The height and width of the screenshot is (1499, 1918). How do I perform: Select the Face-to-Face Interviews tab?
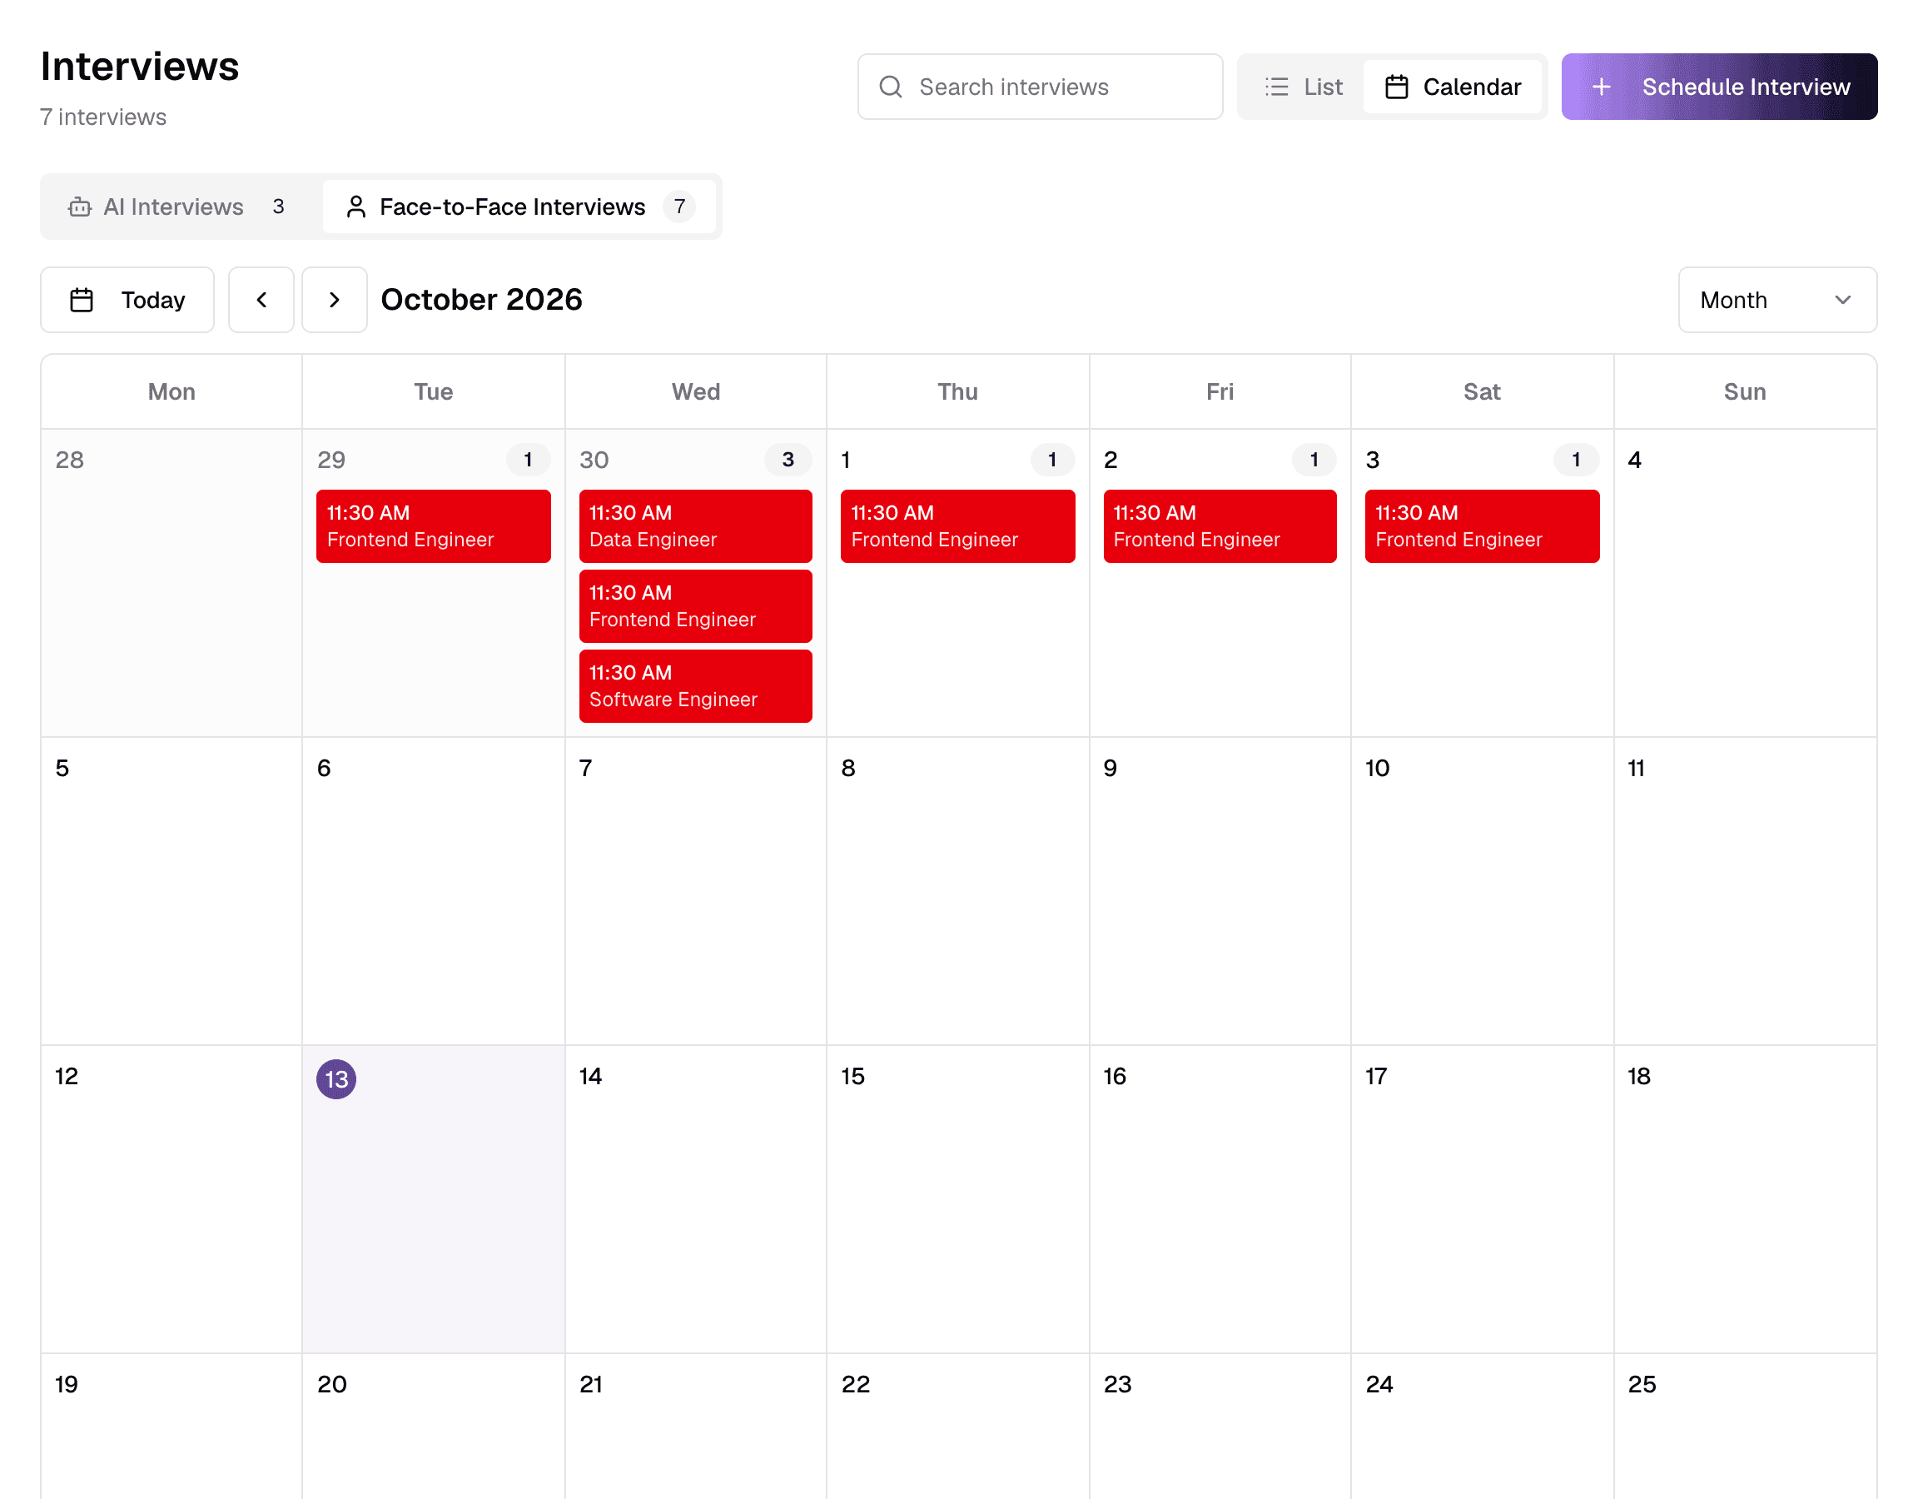click(x=520, y=207)
